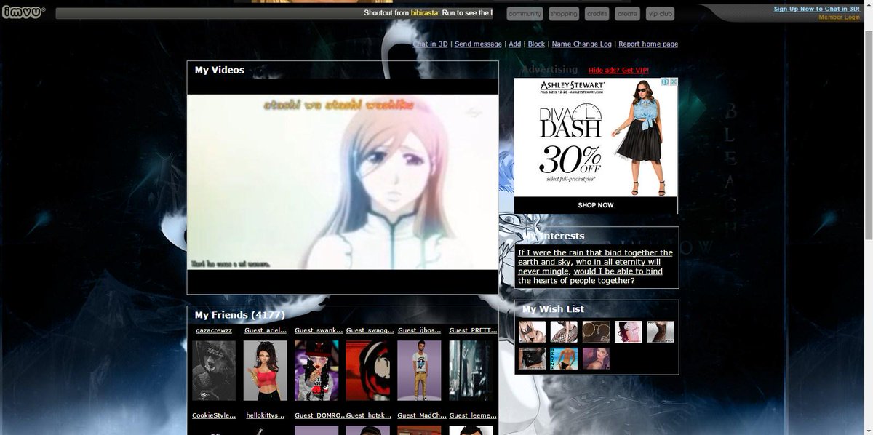The height and width of the screenshot is (435, 873).
Task: Open the create section
Action: click(x=626, y=12)
